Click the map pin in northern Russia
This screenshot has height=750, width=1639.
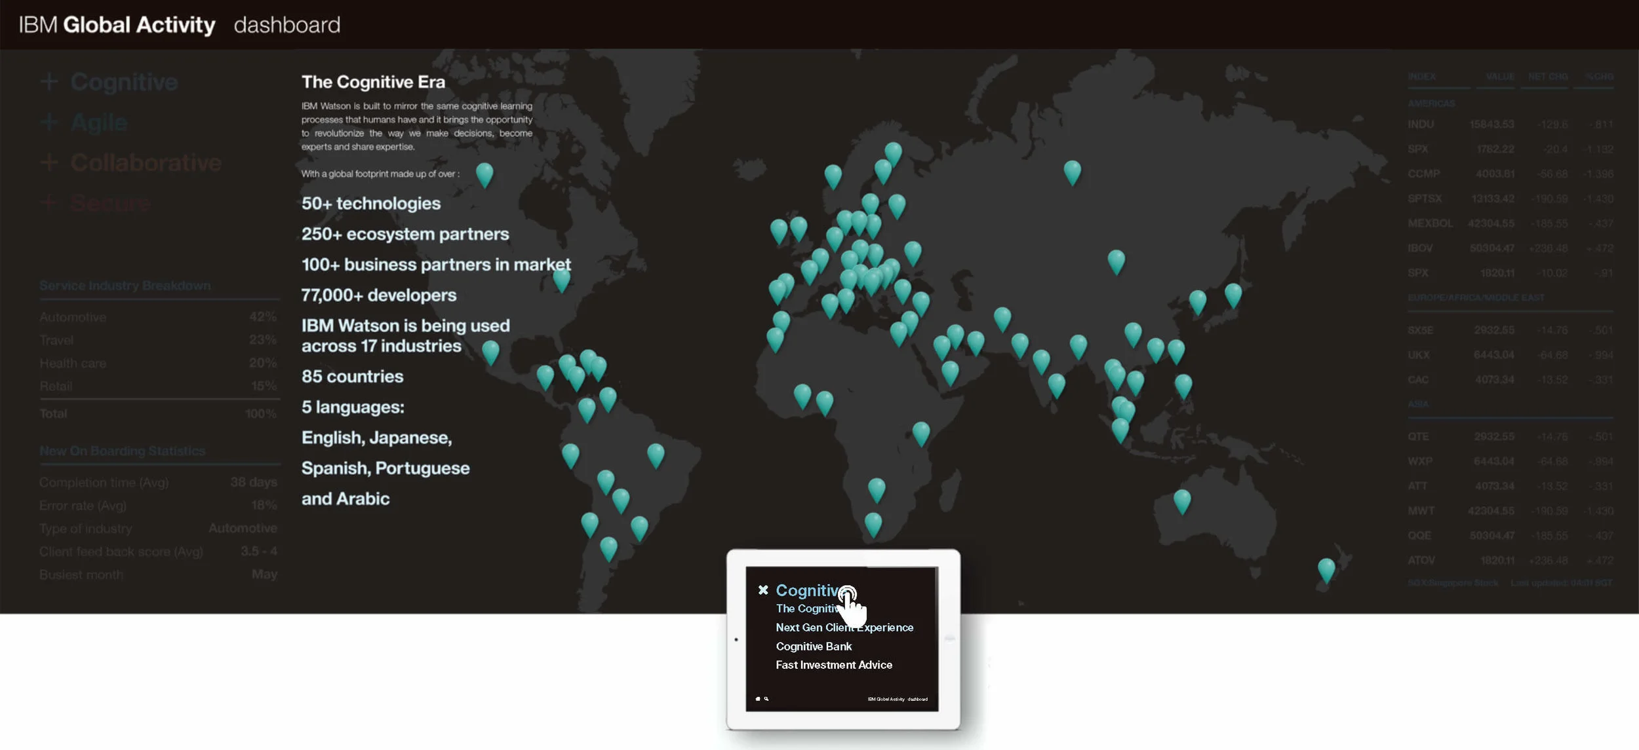[1072, 170]
